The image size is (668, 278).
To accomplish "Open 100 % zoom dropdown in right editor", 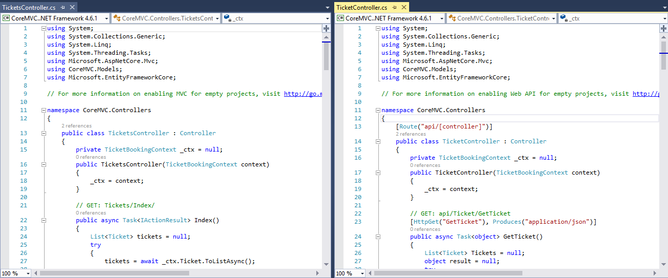I will 362,273.
